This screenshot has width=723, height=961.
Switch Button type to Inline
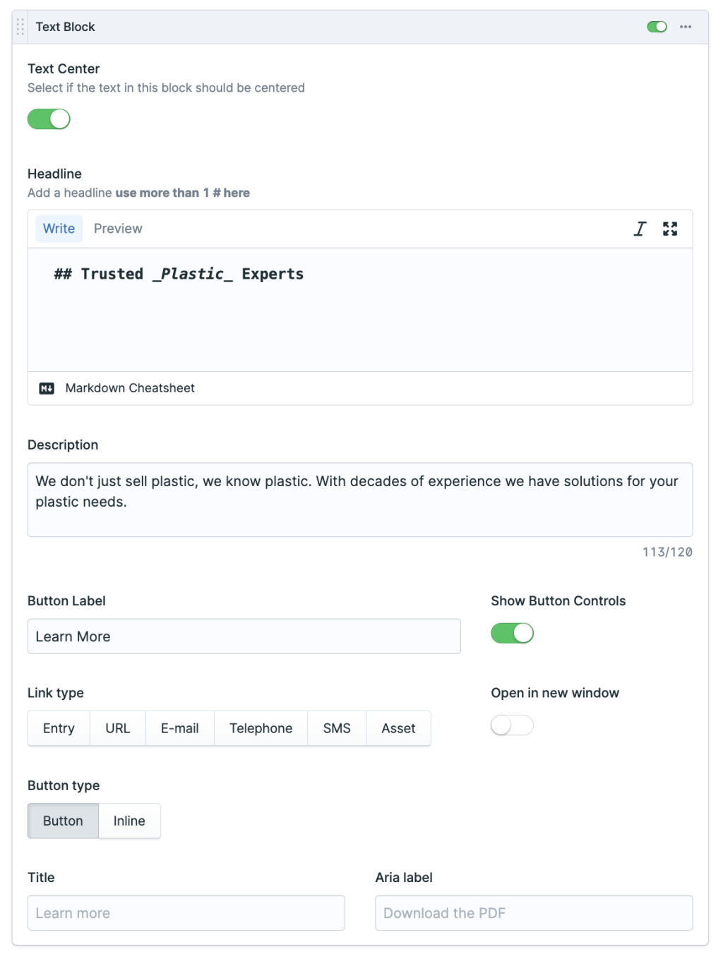pyautogui.click(x=129, y=821)
